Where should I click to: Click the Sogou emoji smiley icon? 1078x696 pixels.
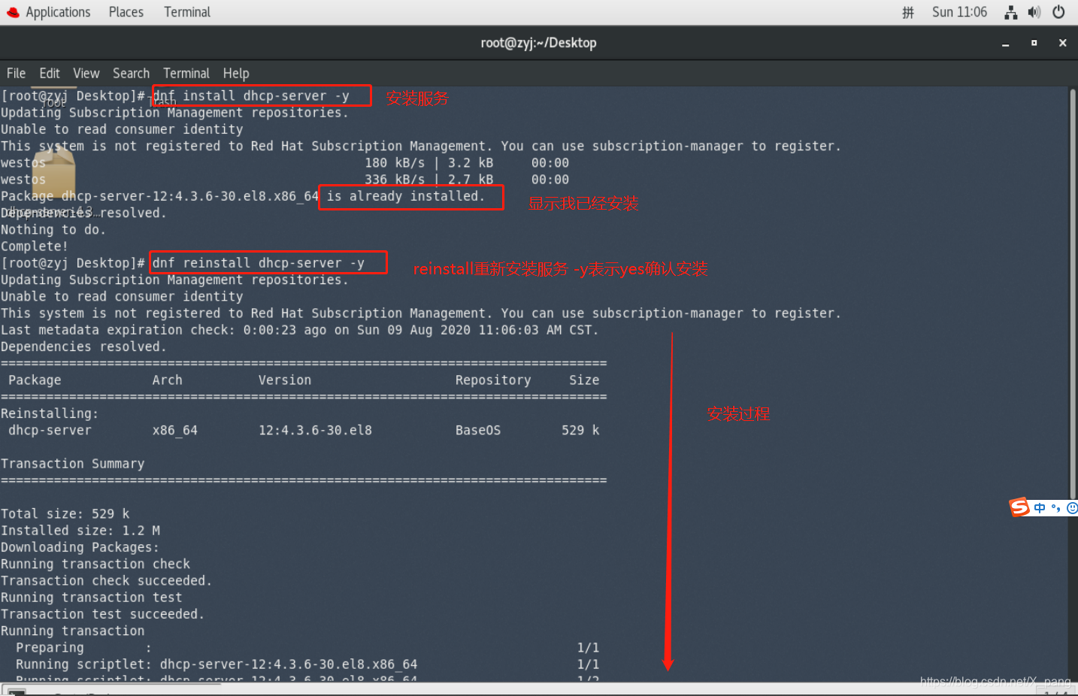click(1072, 508)
